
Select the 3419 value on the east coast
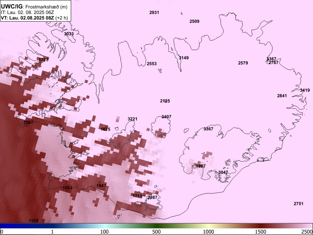pyautogui.click(x=305, y=91)
